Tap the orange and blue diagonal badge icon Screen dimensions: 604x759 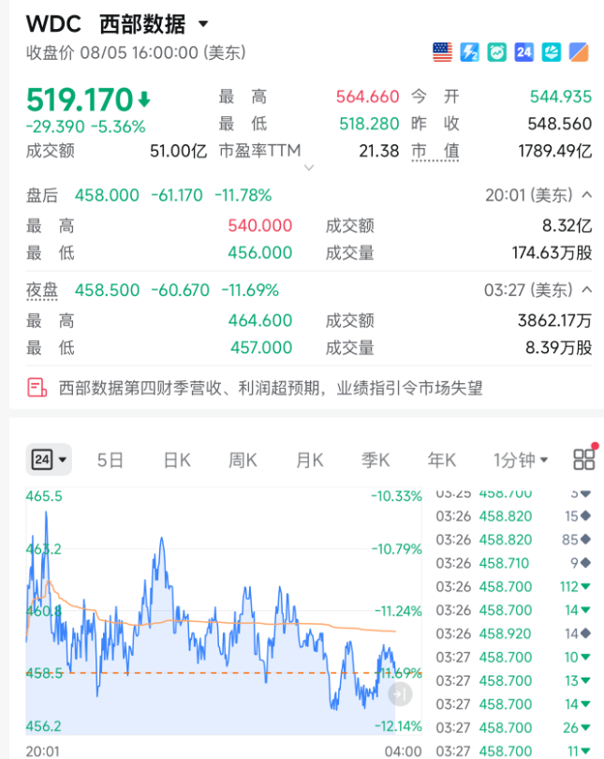coord(579,52)
